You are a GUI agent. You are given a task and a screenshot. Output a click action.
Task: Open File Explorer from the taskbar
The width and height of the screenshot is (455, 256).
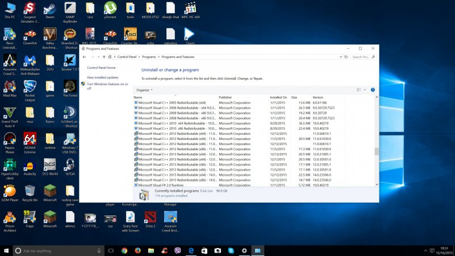click(x=151, y=250)
